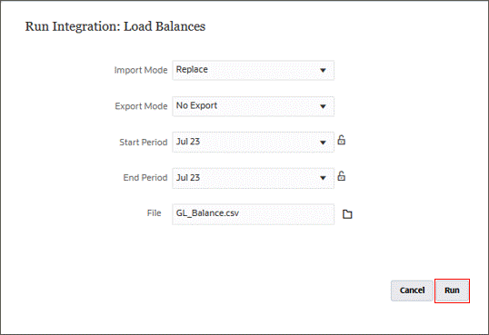Screen dimensions: 489x335
Task: Click the End Period label
Action: (145, 178)
